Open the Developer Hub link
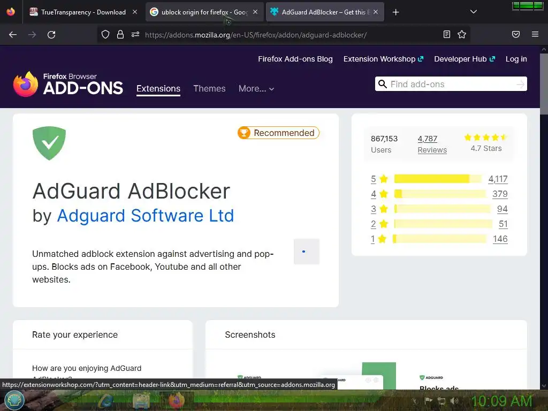This screenshot has width=548, height=411. point(465,59)
